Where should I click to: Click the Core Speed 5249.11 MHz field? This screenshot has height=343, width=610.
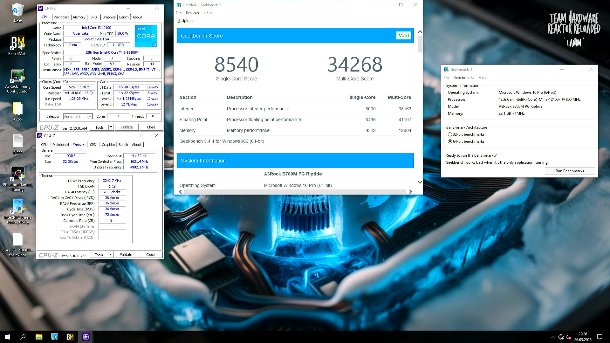(x=79, y=87)
